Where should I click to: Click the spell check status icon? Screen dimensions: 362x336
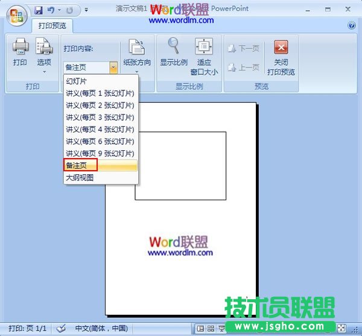(61, 328)
